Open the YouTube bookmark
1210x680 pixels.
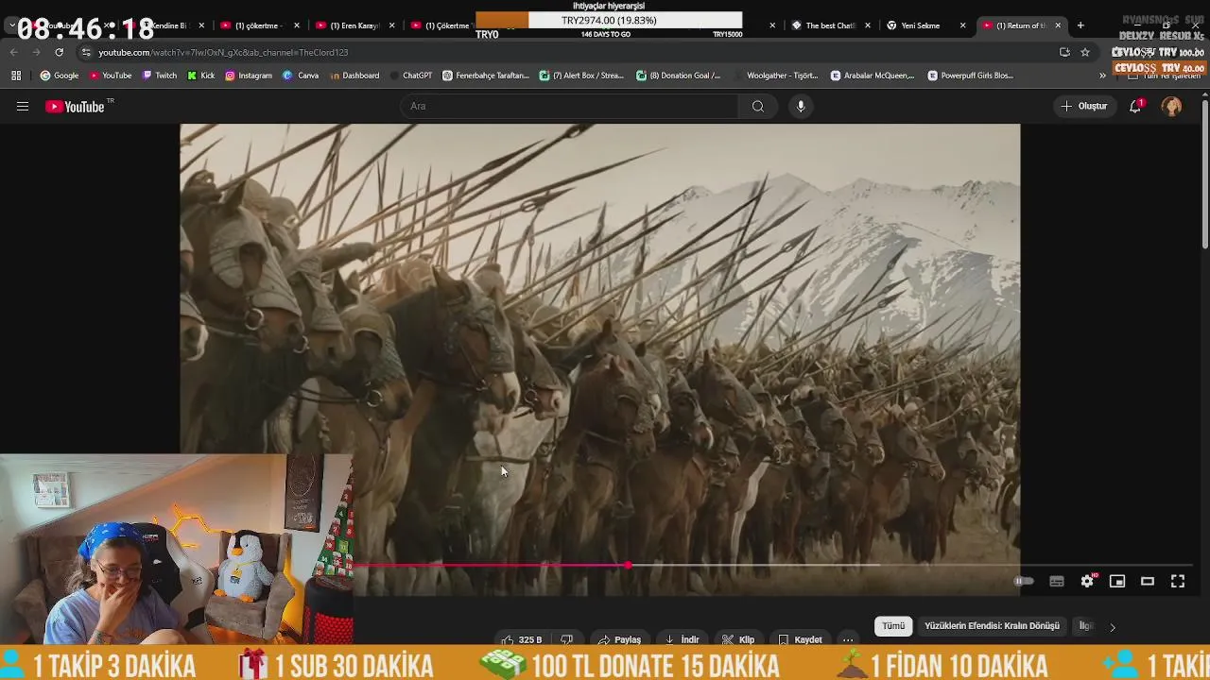(111, 76)
